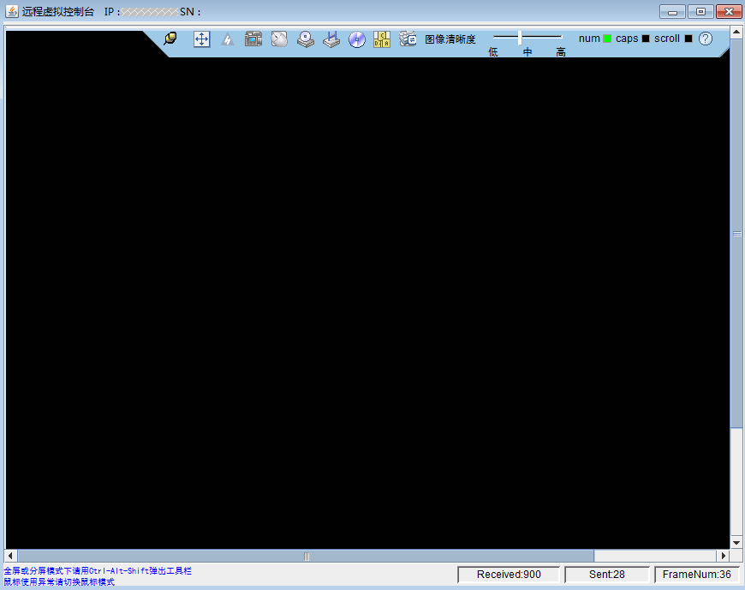Click the scroll right arrow

(x=723, y=556)
